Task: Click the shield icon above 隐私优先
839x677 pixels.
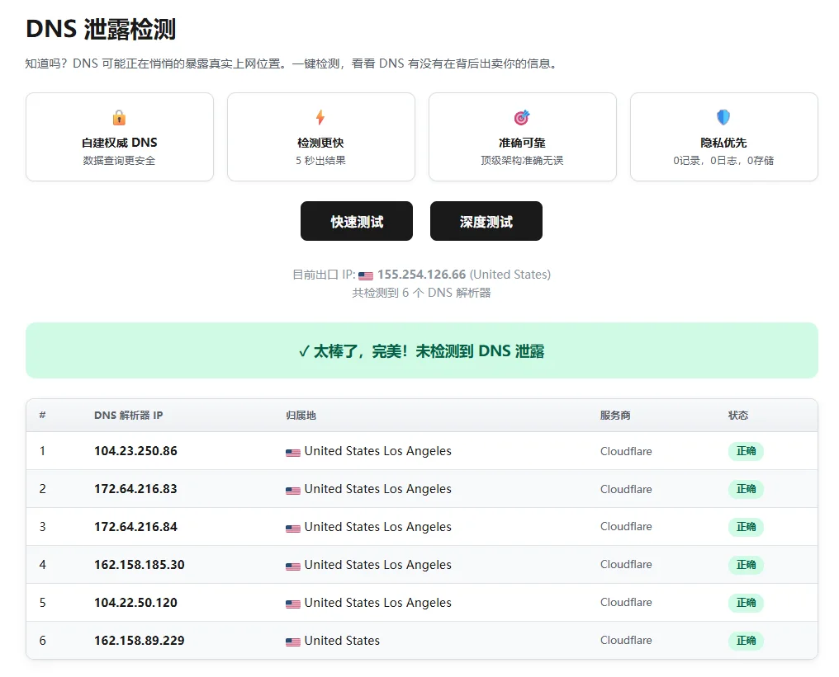Action: (723, 117)
